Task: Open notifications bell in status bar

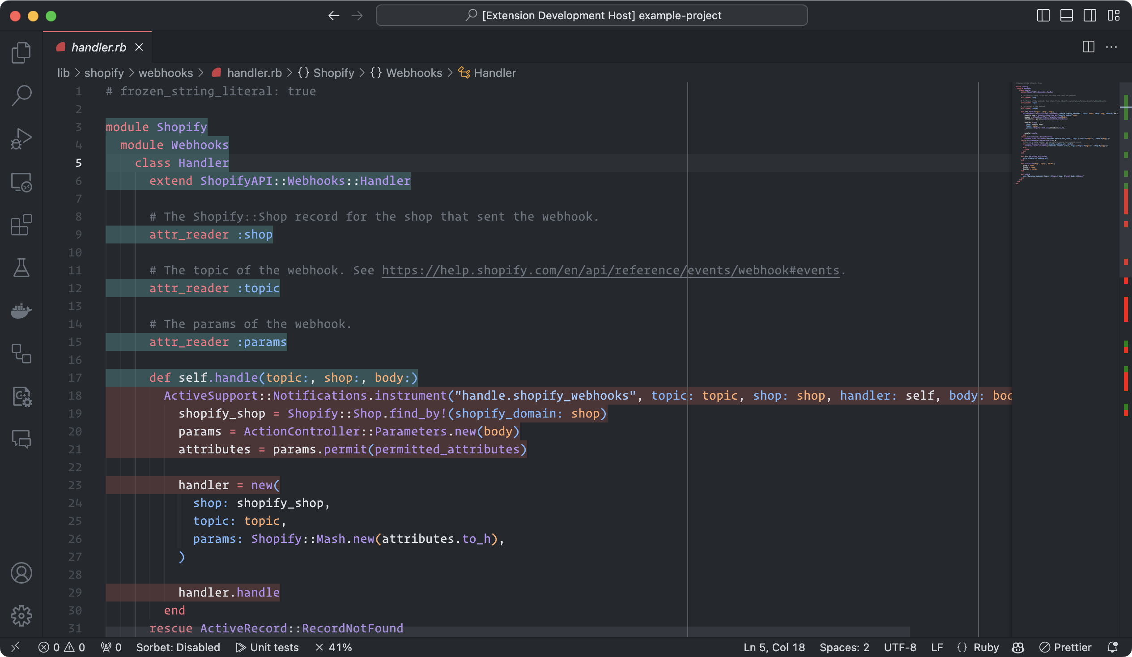Action: (x=1112, y=647)
